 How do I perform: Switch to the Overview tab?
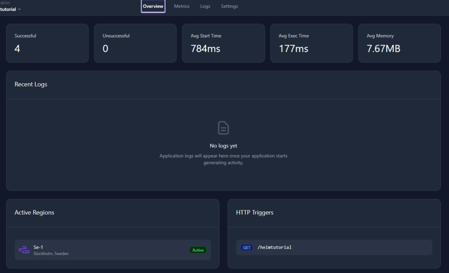(153, 6)
